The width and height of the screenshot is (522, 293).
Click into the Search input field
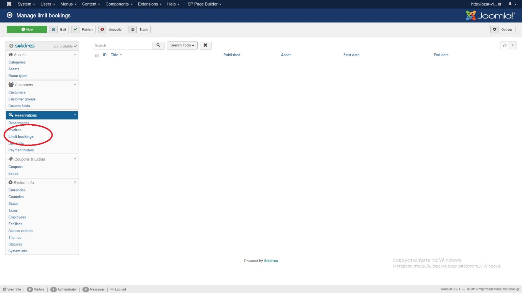pyautogui.click(x=123, y=46)
